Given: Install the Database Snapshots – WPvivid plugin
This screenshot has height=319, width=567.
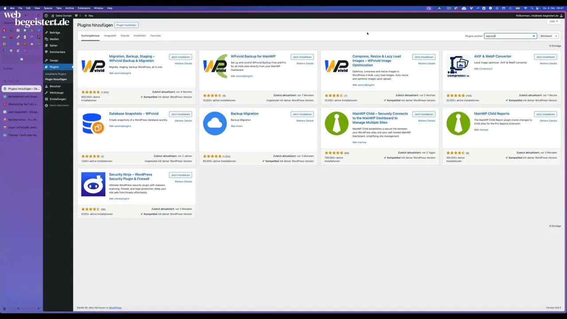Looking at the screenshot, I should [180, 114].
